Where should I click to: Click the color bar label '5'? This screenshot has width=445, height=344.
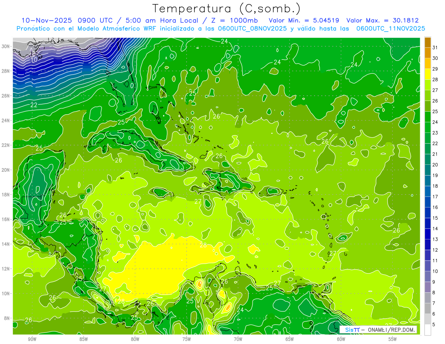click(x=434, y=324)
